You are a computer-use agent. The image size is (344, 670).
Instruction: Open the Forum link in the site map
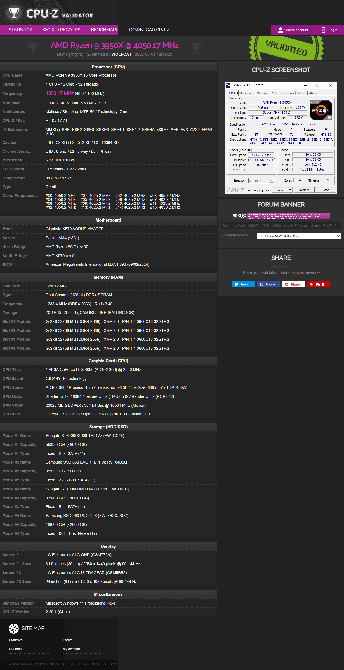(x=67, y=640)
